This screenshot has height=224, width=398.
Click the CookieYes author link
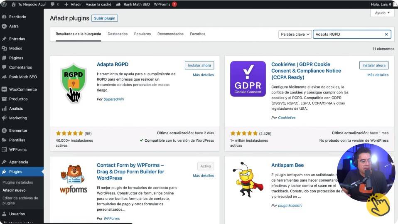(x=287, y=118)
